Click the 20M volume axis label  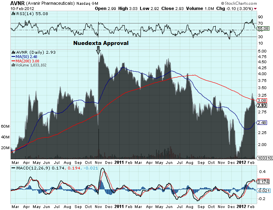click(x=5, y=148)
